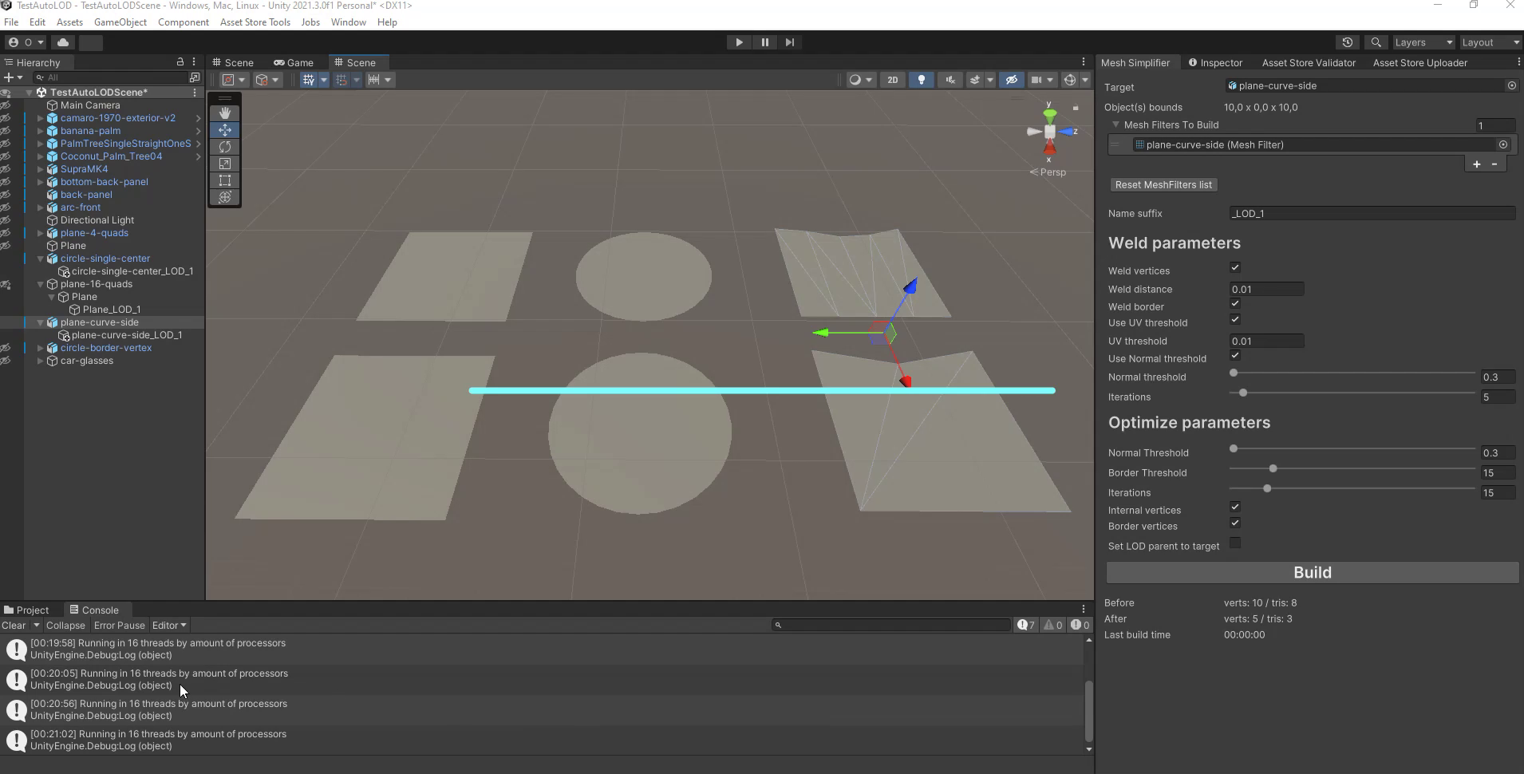Select the Rect tool
This screenshot has height=774, width=1524.
pos(225,180)
